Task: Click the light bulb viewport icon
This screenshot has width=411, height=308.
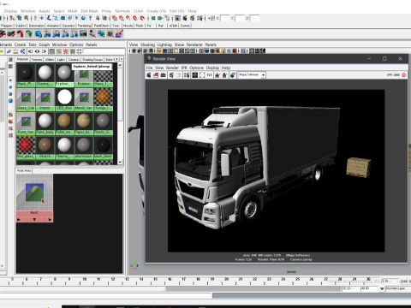Action: (223, 50)
